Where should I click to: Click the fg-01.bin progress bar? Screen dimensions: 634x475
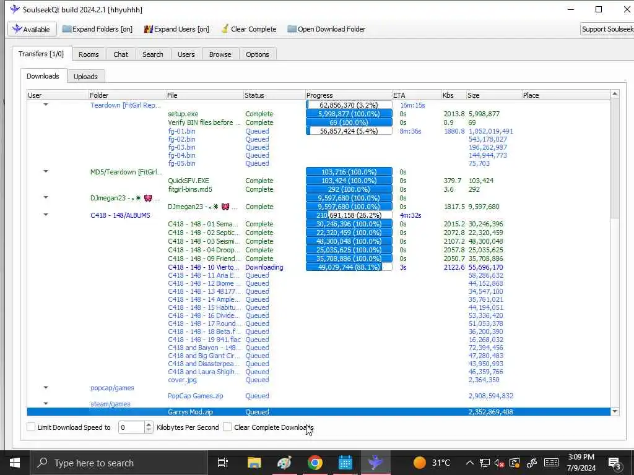point(349,131)
